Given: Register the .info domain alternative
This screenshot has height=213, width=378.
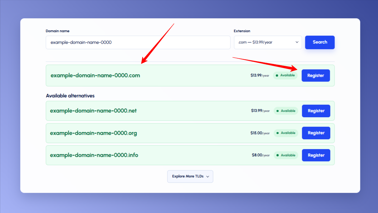Looking at the screenshot, I should click(316, 155).
